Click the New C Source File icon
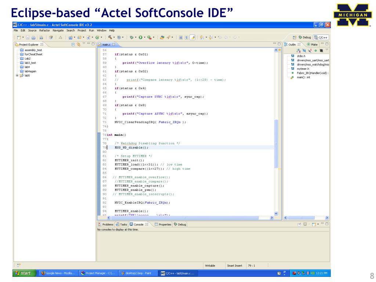Screen dimensions: 376x282 click(x=88, y=37)
